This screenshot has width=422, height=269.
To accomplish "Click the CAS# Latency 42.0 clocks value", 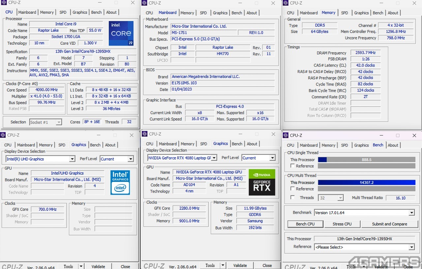I will (x=365, y=65).
